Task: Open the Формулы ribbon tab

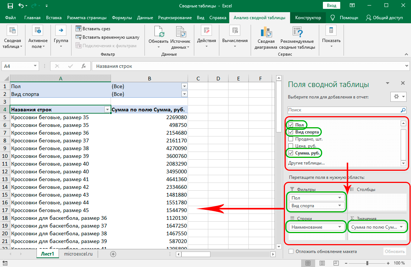Action: coord(122,18)
